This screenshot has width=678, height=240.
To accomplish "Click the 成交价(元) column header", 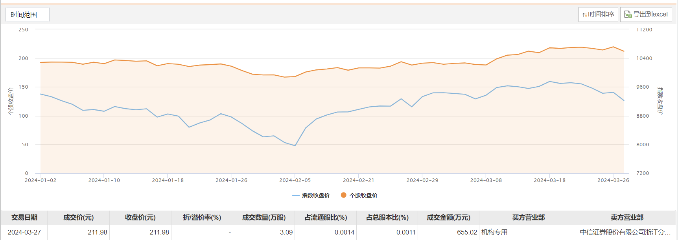I will 78,217.
